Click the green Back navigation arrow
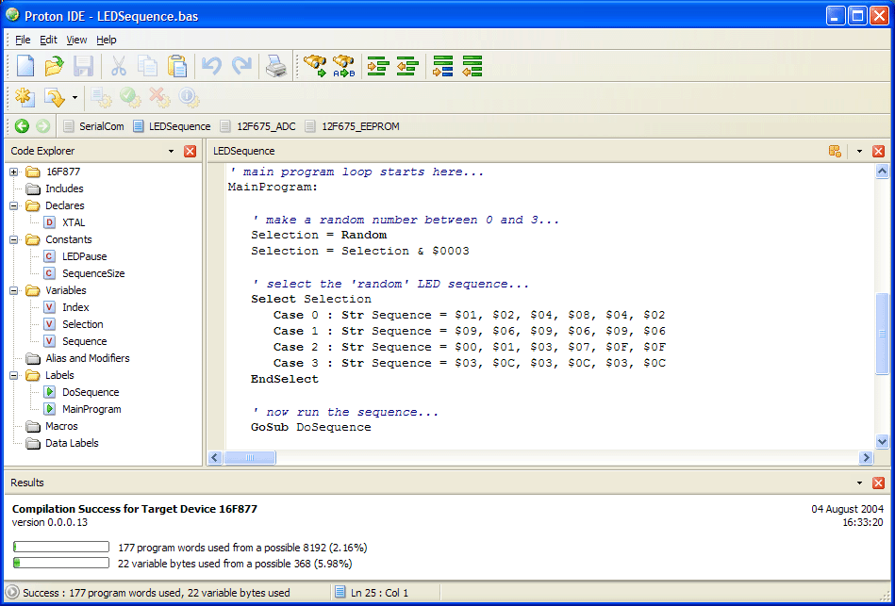The width and height of the screenshot is (895, 606). 21,125
